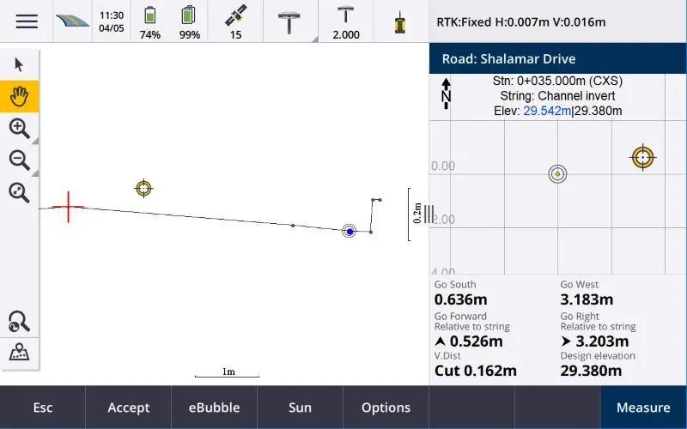Open satellite status showing 15 satellites
Viewport: 687px width, 429px height.
[235, 21]
